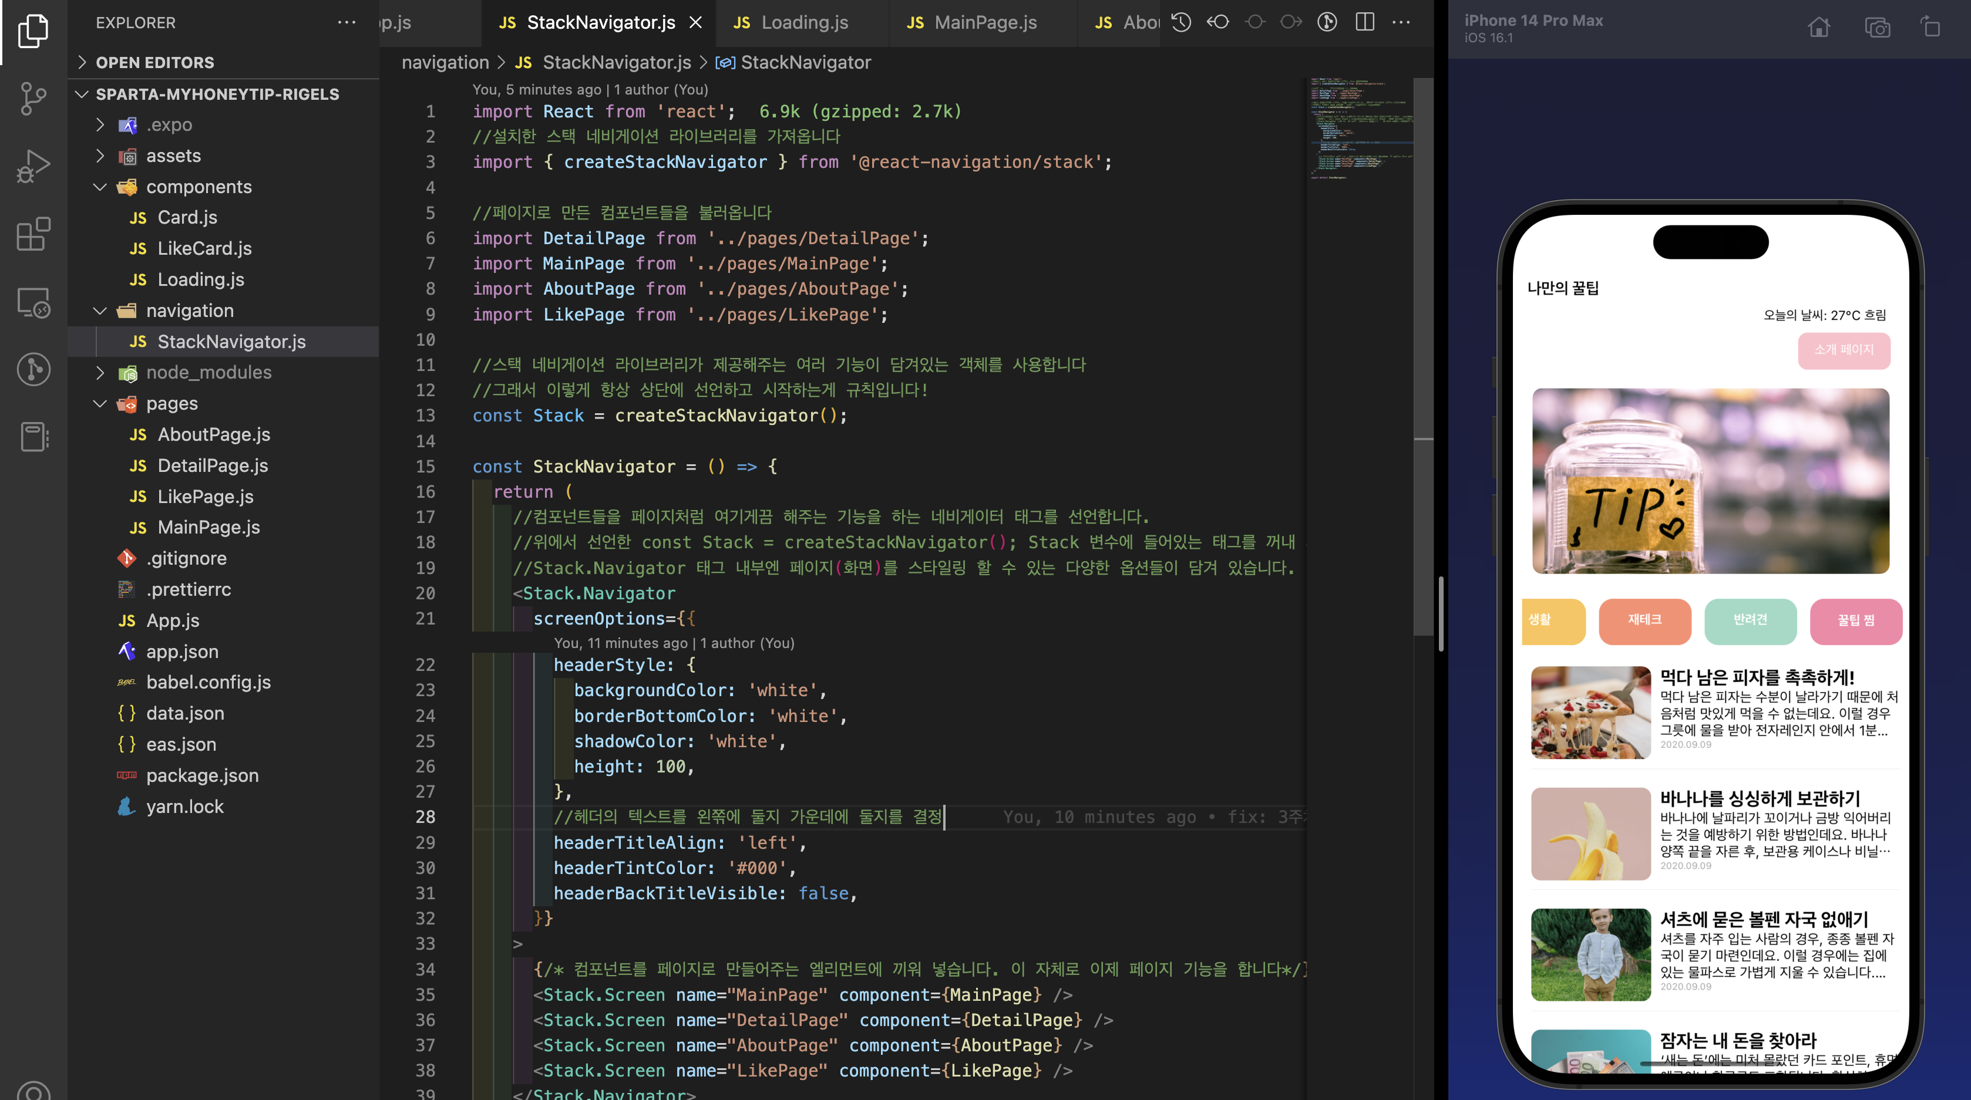Expand the assets folder
Image resolution: width=1971 pixels, height=1100 pixels.
click(x=99, y=156)
